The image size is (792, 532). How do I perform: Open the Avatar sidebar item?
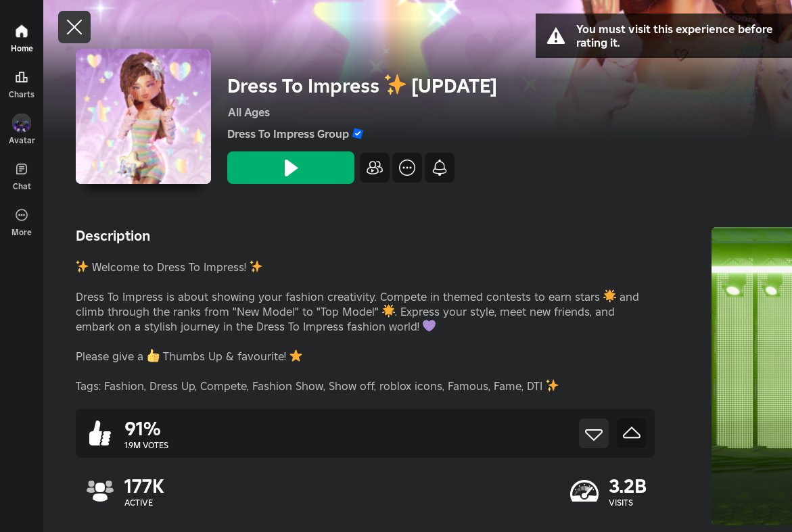21,130
